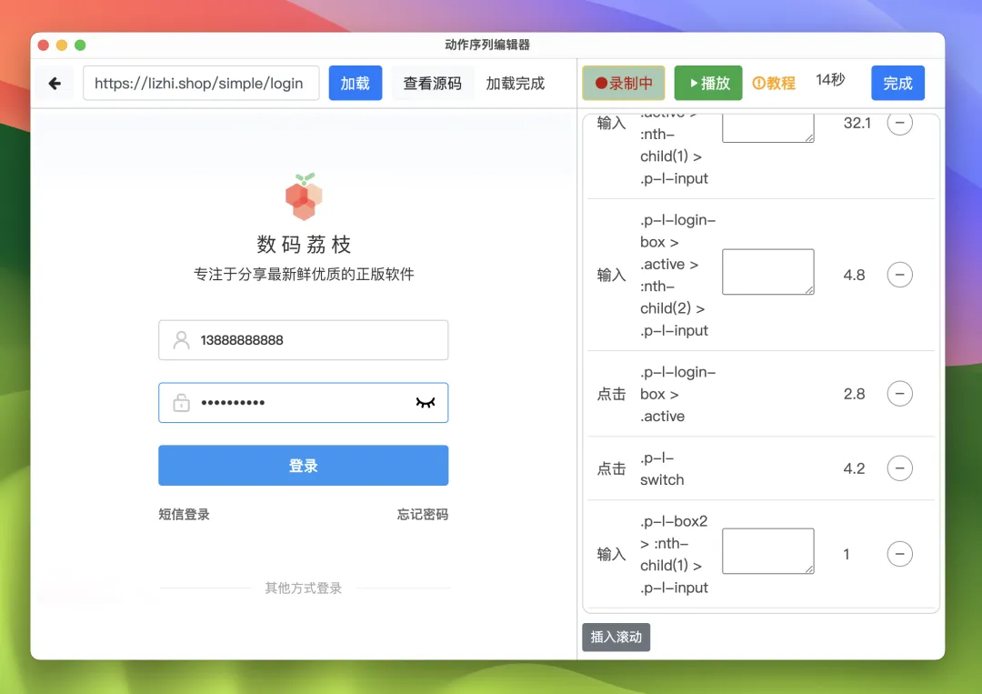Viewport: 982px width, 694px height.
Task: Click 其他方式登录 text
Action: [303, 588]
